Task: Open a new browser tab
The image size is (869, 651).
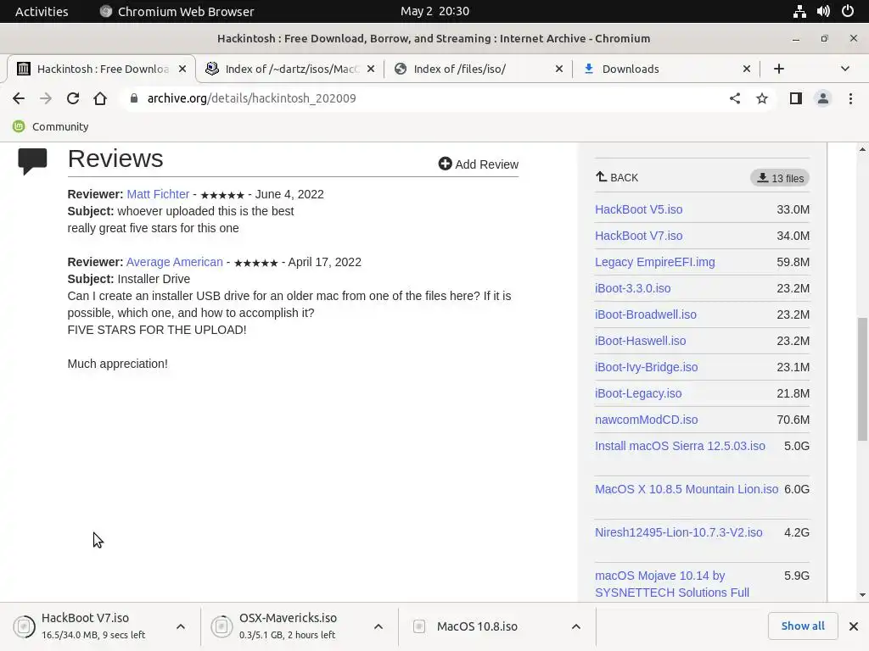Action: click(x=779, y=69)
